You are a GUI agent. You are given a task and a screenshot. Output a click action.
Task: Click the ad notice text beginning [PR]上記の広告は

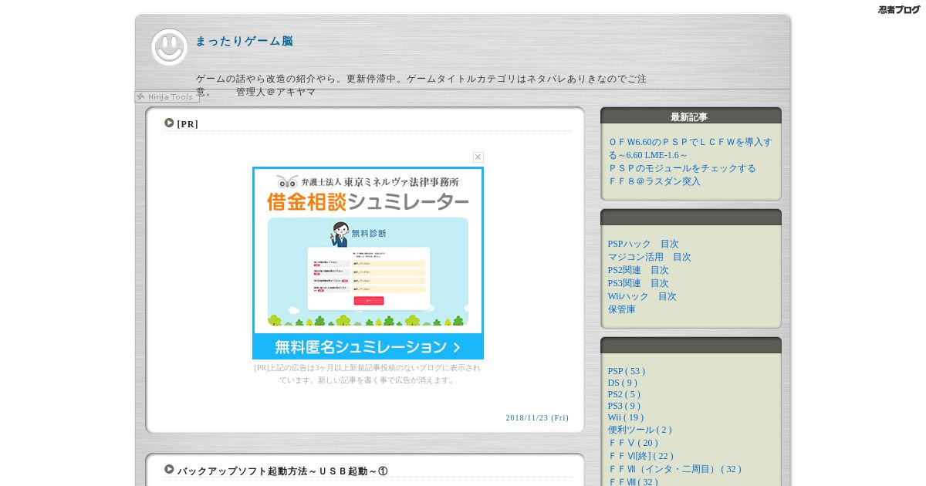pos(367,374)
